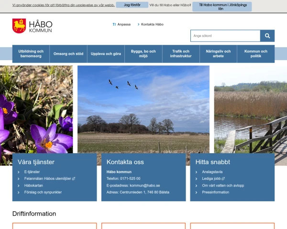
Task: Open the Bygga, bo och miljö menu
Action: [x=143, y=54]
